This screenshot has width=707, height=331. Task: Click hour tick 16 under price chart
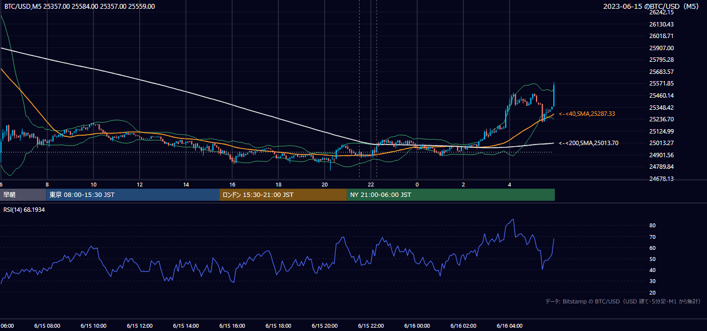tap(232, 184)
